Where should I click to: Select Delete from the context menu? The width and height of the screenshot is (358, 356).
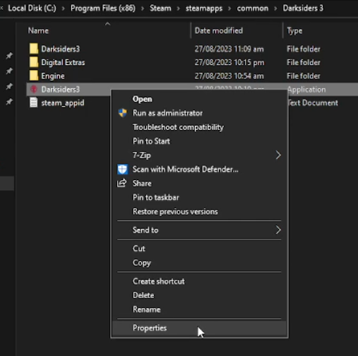click(143, 295)
